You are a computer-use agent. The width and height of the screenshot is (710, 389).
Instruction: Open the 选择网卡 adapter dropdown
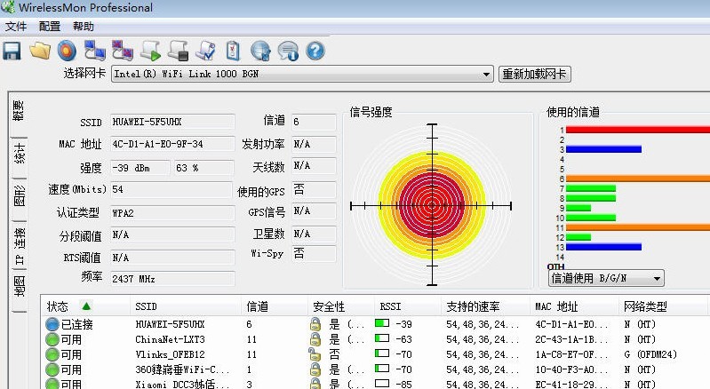(x=486, y=75)
